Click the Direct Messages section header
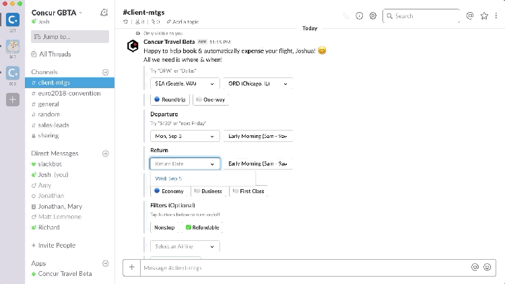 55,153
